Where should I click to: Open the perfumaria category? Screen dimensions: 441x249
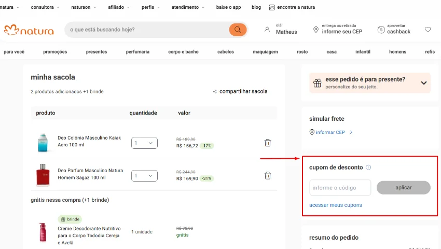137,52
